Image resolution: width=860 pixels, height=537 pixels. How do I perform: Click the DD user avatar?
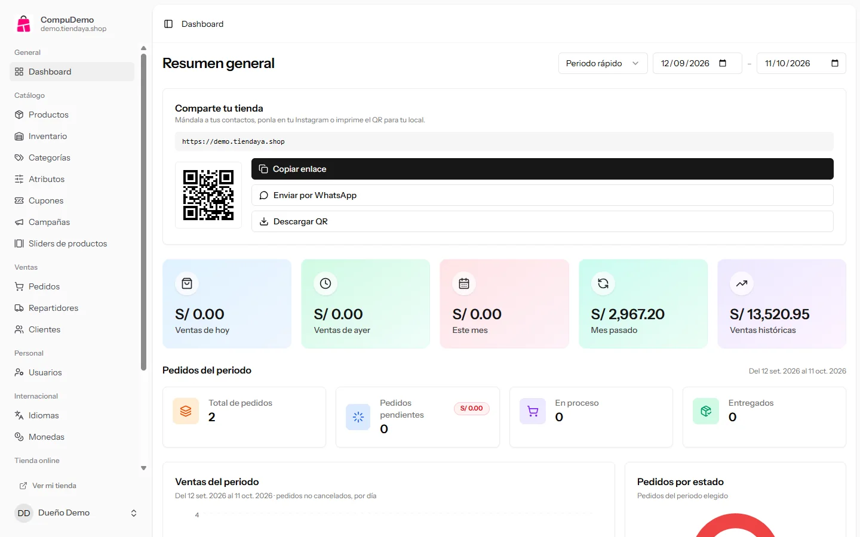(x=24, y=513)
